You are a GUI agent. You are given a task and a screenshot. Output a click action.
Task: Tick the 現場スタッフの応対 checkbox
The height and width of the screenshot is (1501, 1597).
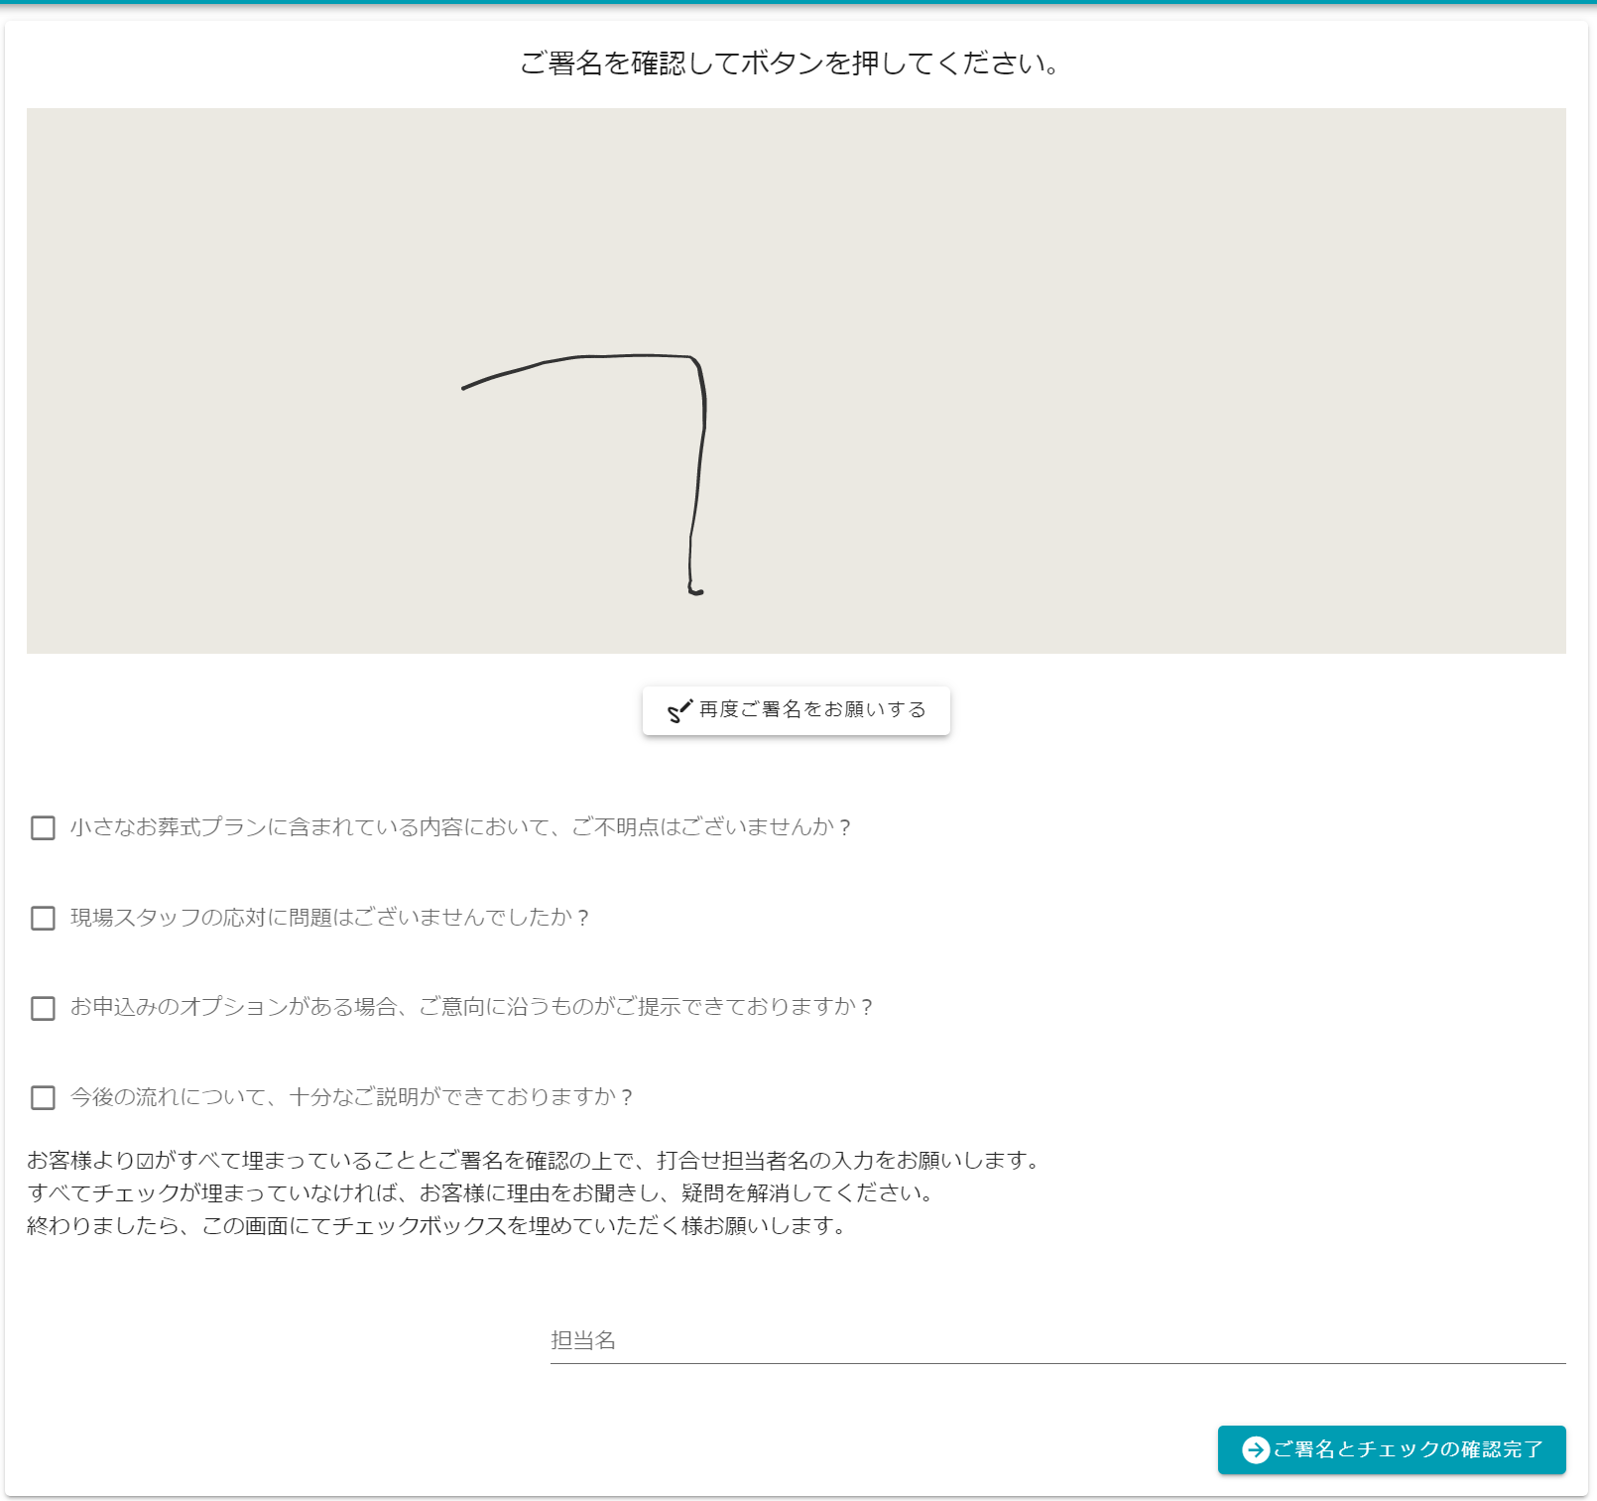point(43,918)
